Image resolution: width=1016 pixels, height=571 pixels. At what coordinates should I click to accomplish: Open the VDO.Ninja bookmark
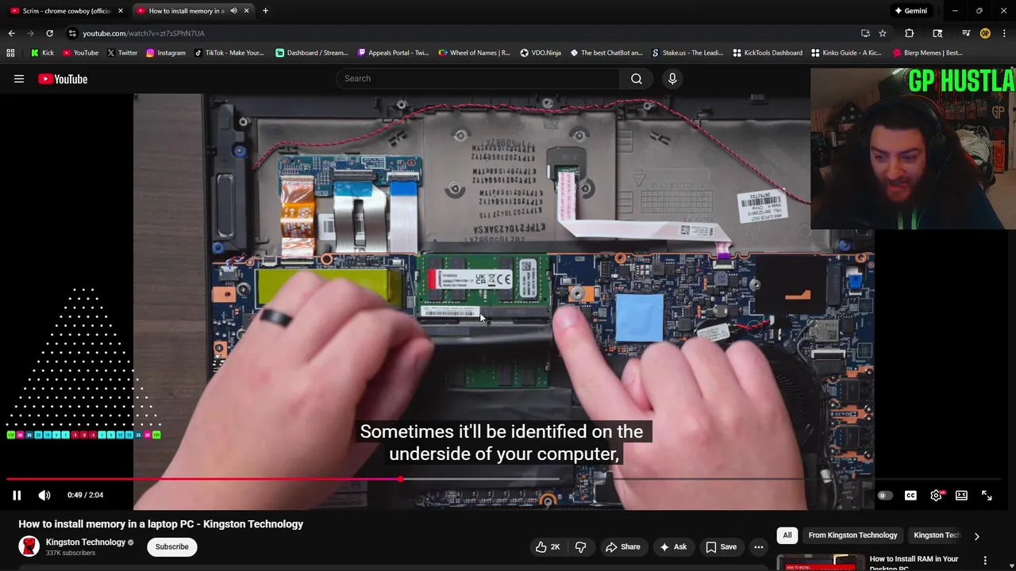[x=541, y=53]
